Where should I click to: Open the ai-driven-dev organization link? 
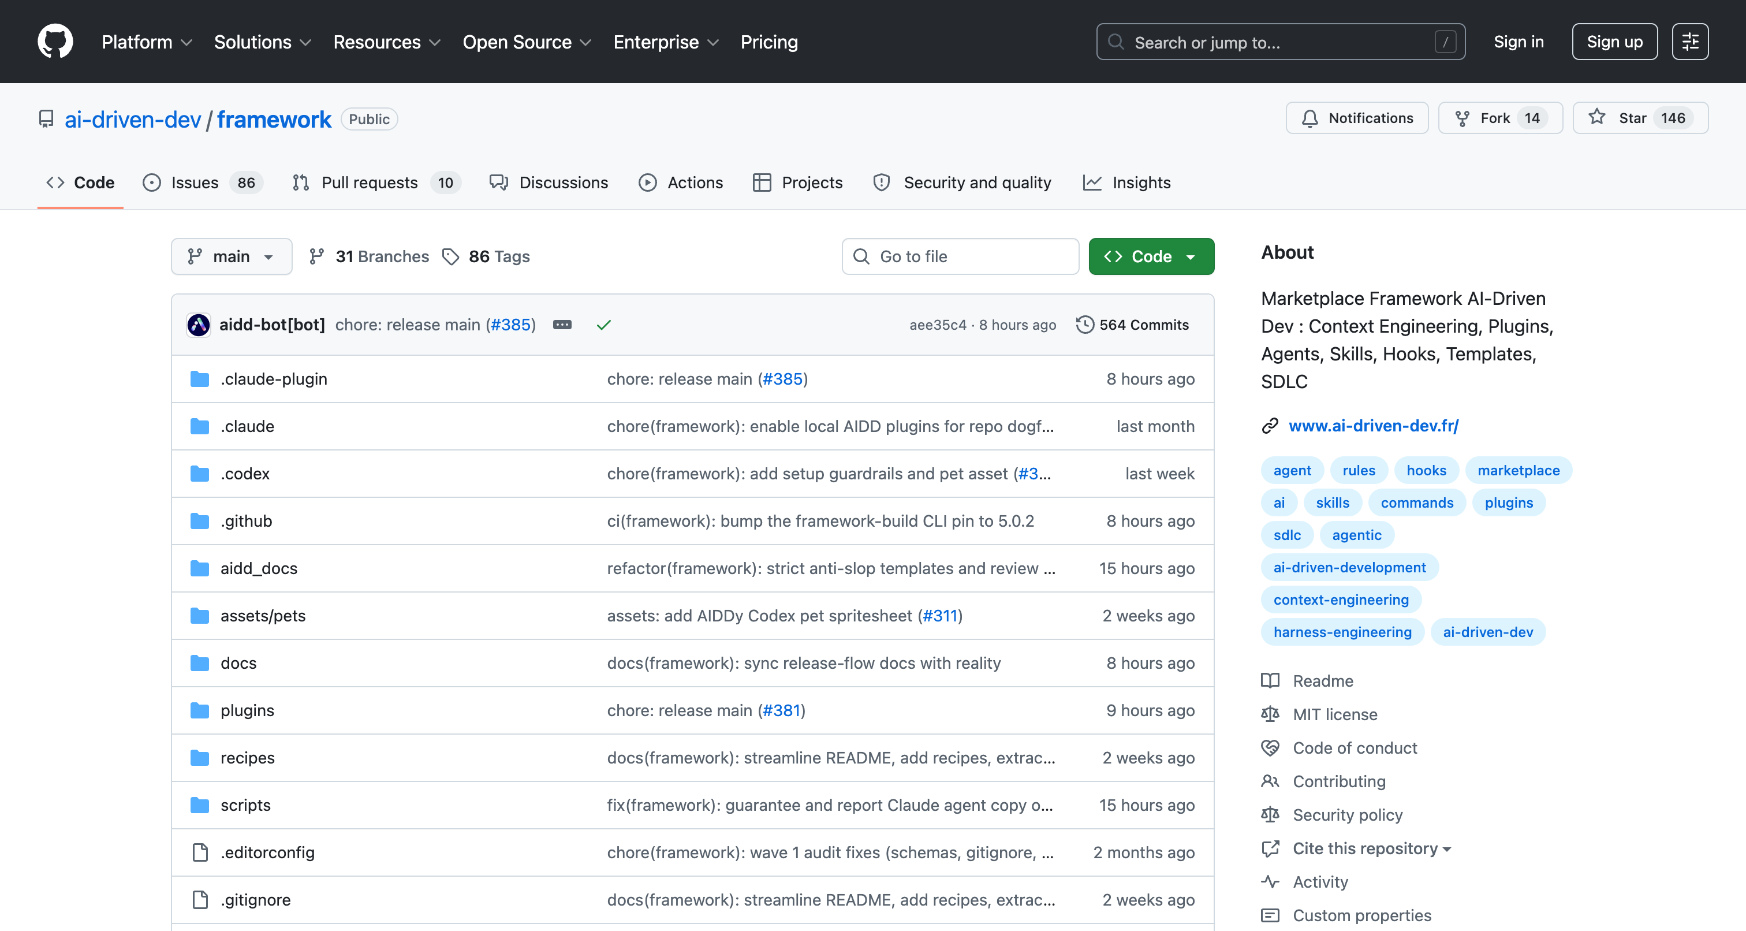pyautogui.click(x=133, y=120)
